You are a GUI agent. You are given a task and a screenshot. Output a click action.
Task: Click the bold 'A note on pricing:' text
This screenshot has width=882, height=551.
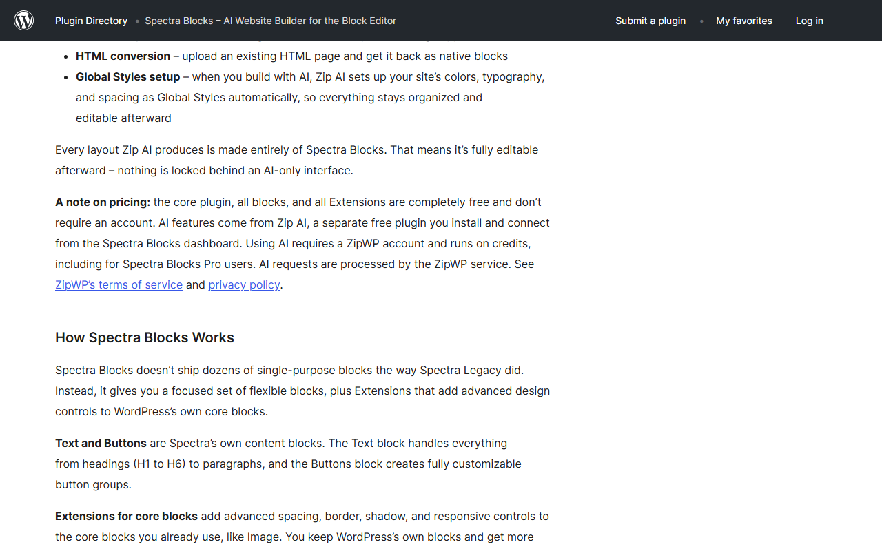tap(103, 202)
